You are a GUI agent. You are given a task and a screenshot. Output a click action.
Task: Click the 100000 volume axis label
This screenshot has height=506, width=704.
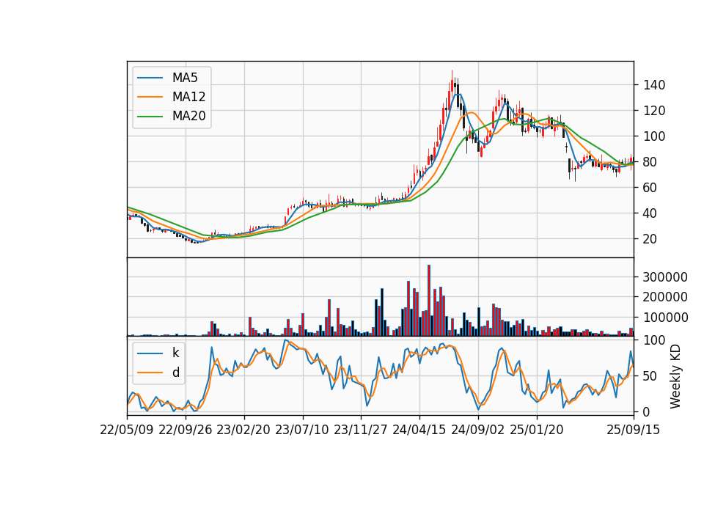tap(665, 318)
